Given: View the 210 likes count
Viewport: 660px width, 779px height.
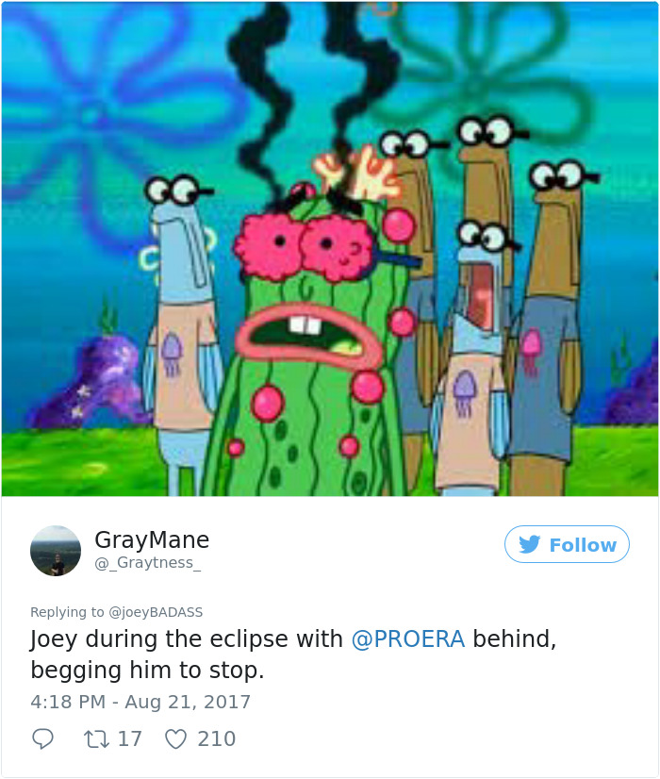Looking at the screenshot, I should (217, 738).
